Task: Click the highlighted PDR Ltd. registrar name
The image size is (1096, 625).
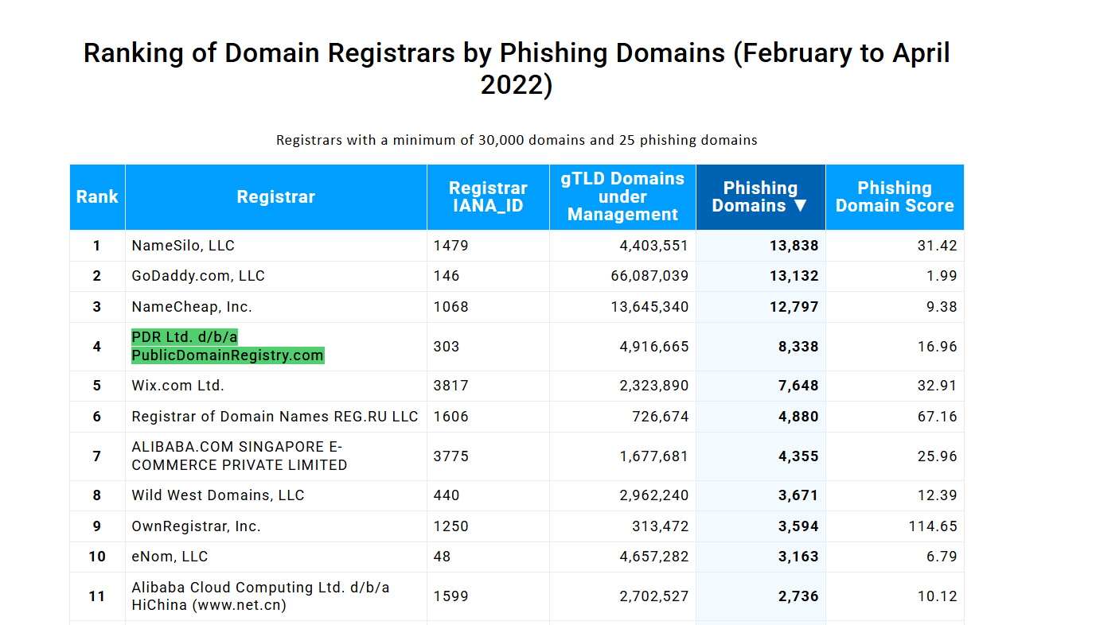Action: click(228, 347)
